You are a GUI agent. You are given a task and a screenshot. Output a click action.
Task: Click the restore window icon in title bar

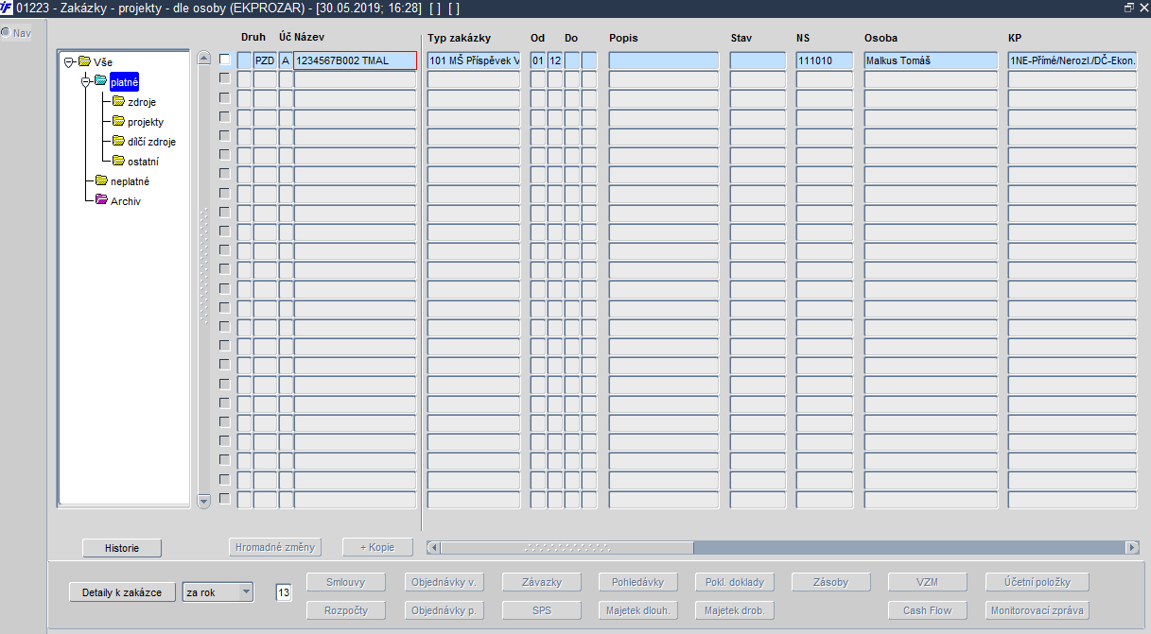(1128, 8)
